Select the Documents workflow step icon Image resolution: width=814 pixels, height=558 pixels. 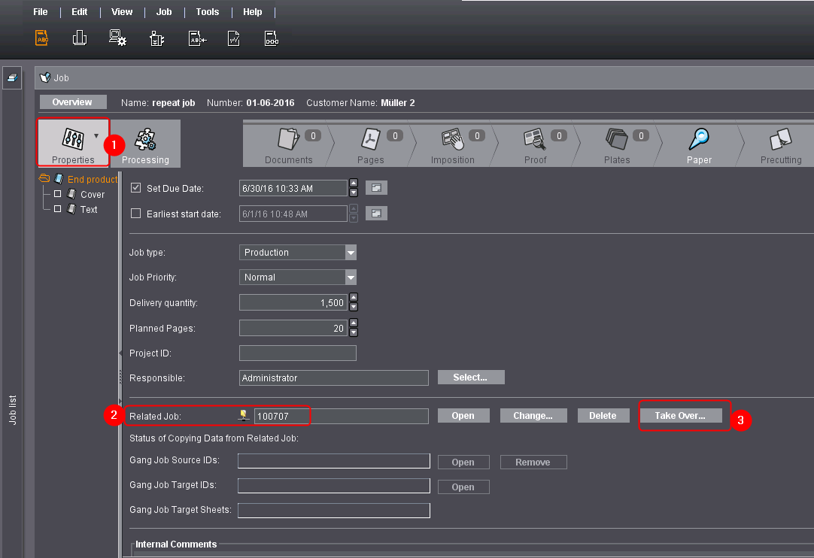(x=288, y=141)
